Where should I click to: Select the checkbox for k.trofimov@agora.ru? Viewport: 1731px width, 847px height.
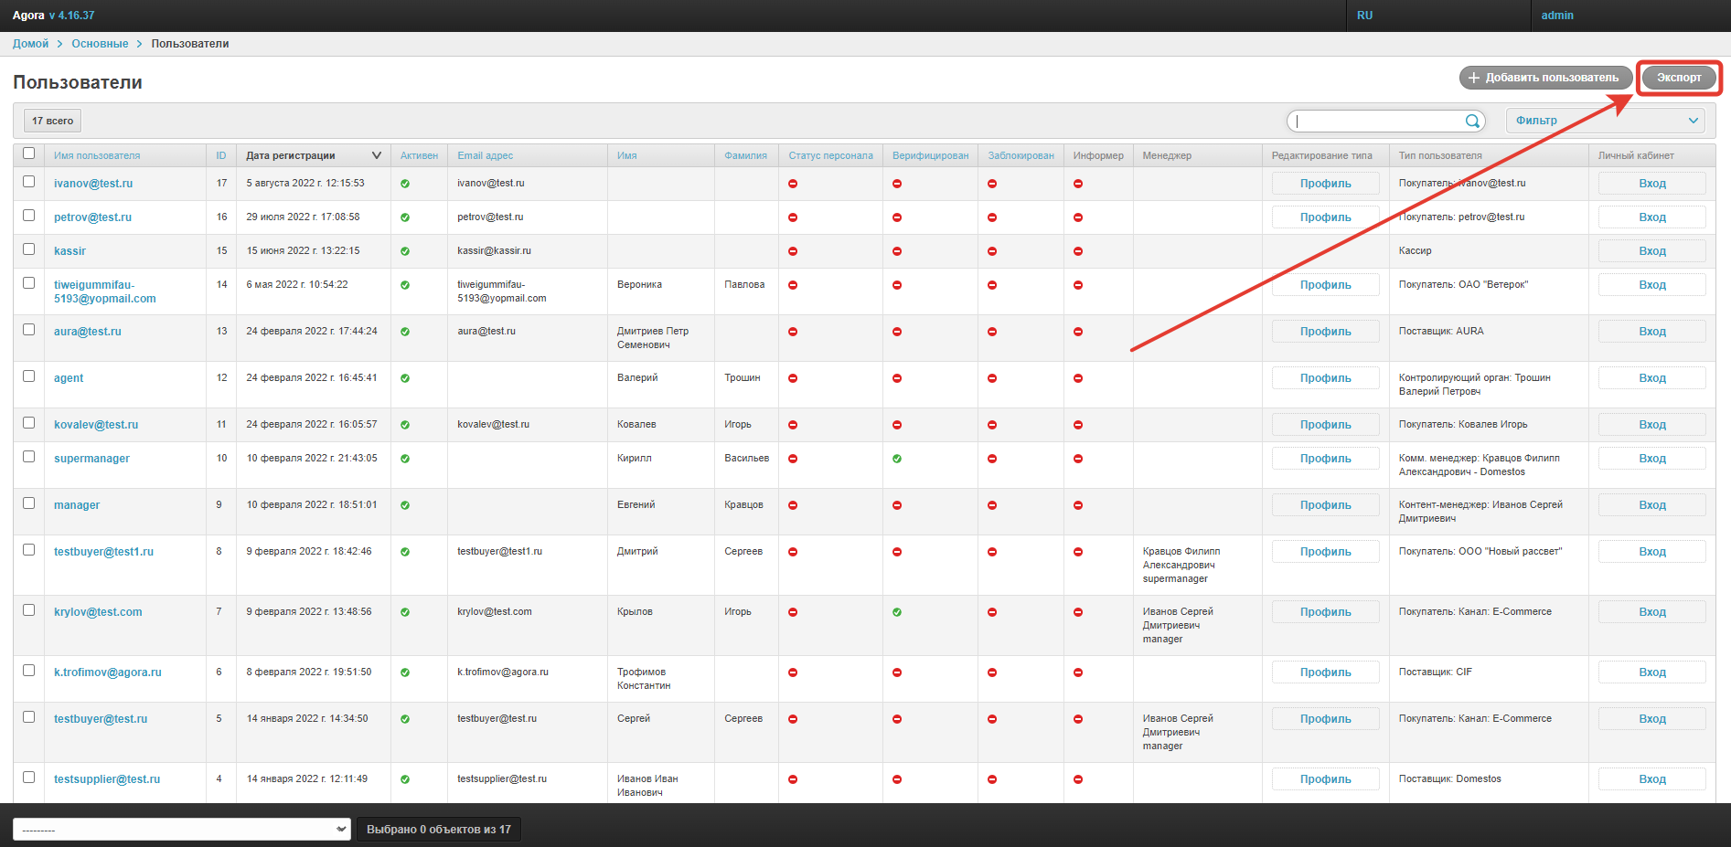tap(29, 671)
